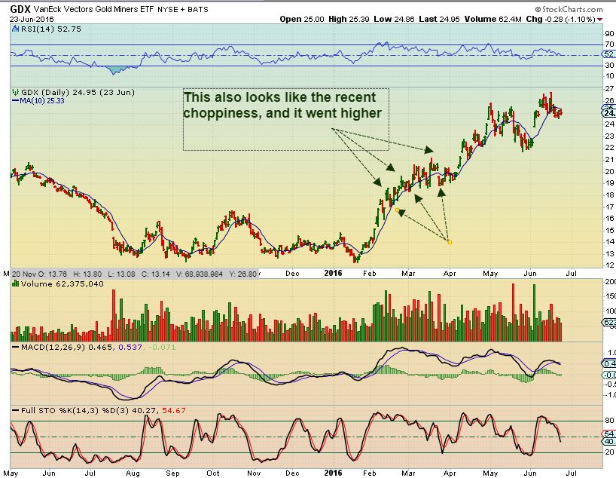Click the black line marker before Full STO
Screen dimensions: 616x478
point(15,410)
